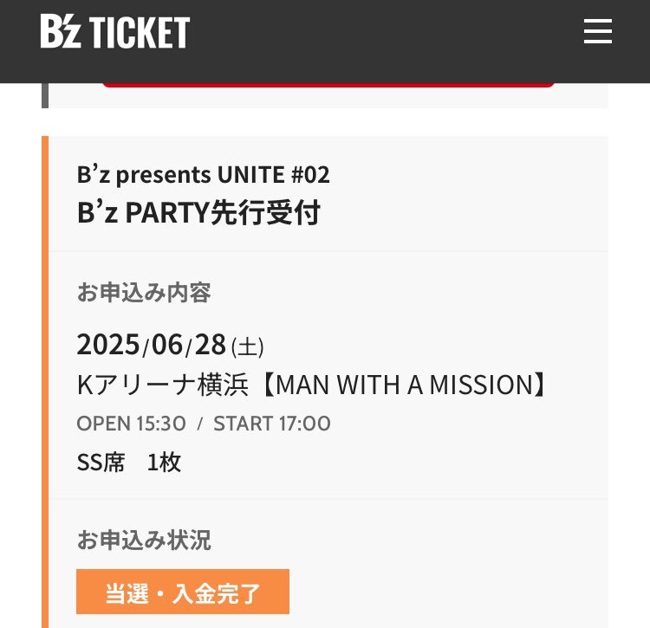Click the (土) day-of-week label
Screen dimensions: 650x628
click(248, 346)
